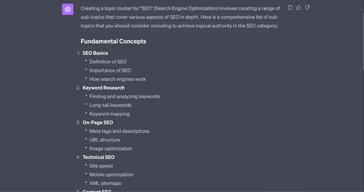Click the Fundamental Concepts heading
The height and width of the screenshot is (192, 364).
pos(113,41)
